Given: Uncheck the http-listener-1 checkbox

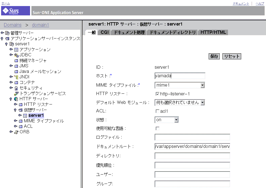Looking at the screenshot, I should coord(157,94).
